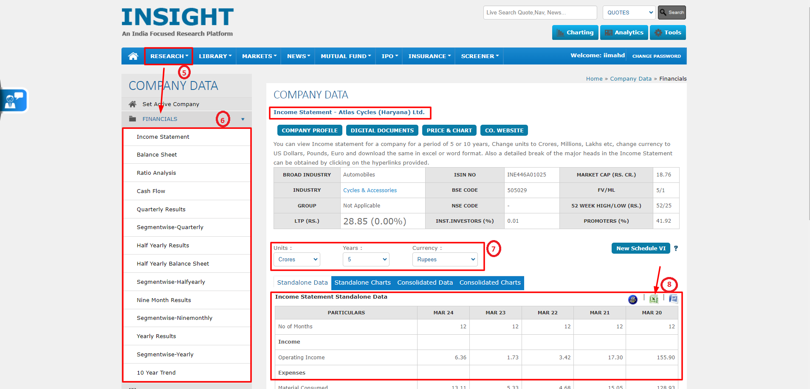Screen dimensions: 810x389
Task: Open the MARKETS menu
Action: (259, 56)
